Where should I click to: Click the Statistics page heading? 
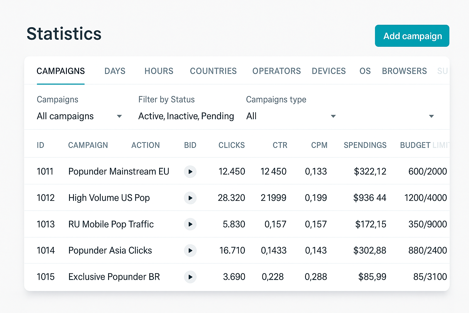coord(64,34)
